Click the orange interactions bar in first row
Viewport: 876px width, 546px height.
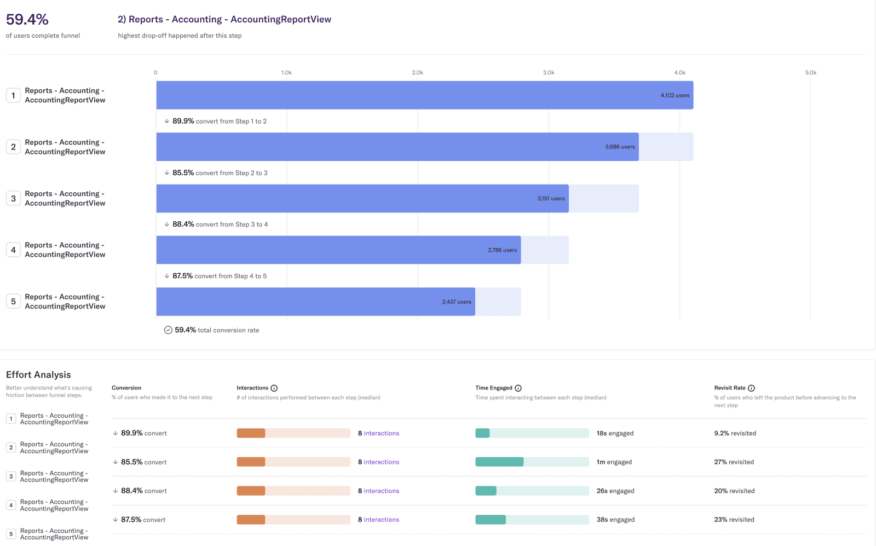coord(251,433)
